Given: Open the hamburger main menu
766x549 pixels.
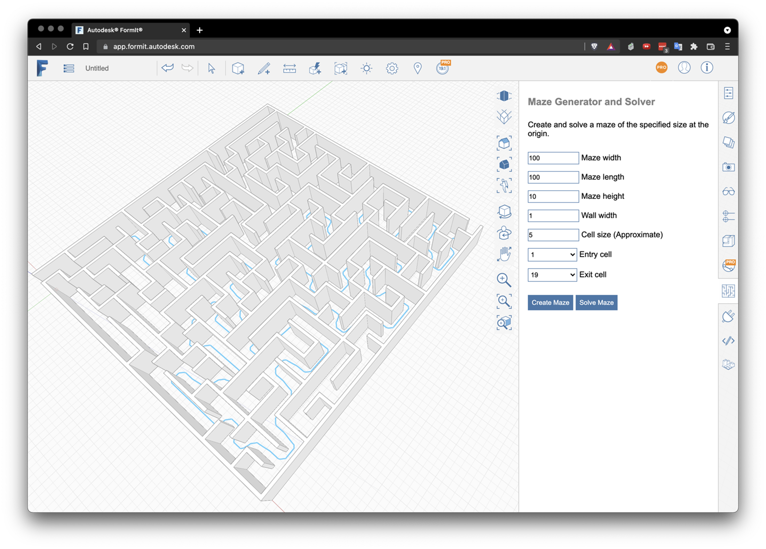Looking at the screenshot, I should click(x=69, y=68).
